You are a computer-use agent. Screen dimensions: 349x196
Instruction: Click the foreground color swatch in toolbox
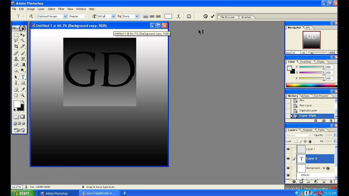pyautogui.click(x=17, y=104)
